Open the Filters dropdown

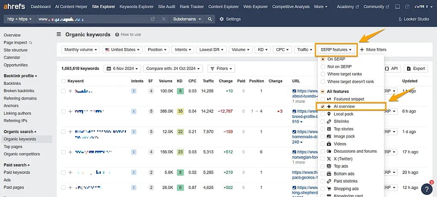[221, 69]
